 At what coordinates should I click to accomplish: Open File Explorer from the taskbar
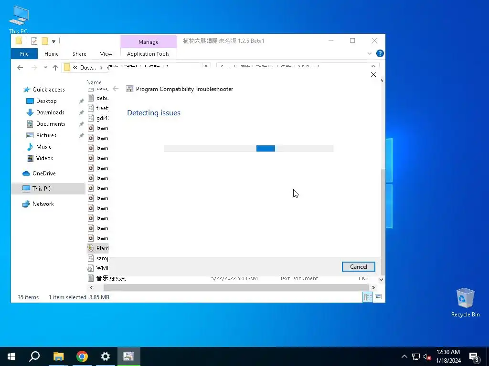coord(58,356)
